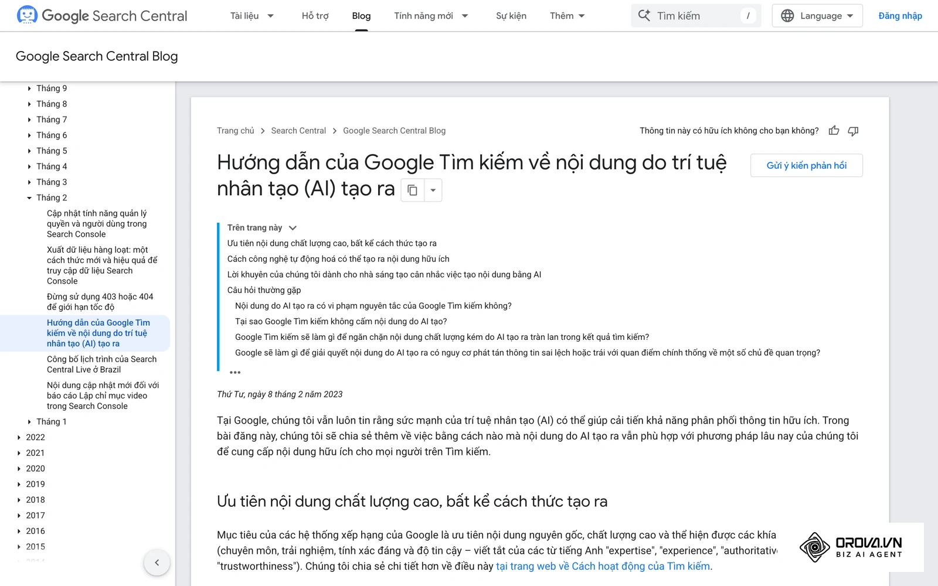Jump to 'Tại sao Google Tìm kiếm không cấm' question
This screenshot has height=586, width=938.
point(341,322)
